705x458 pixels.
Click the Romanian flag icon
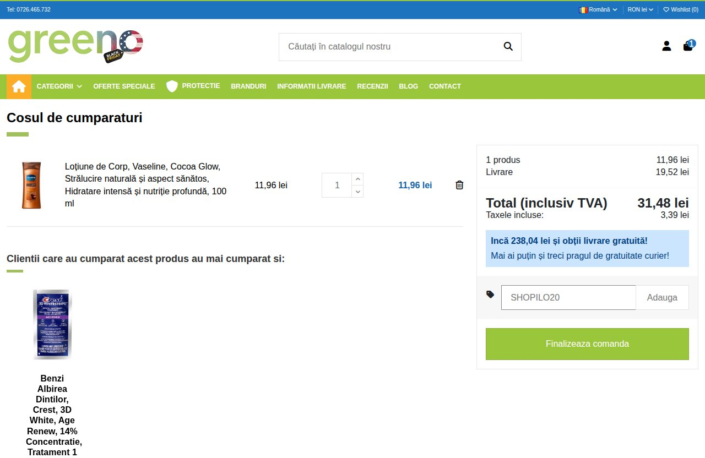click(583, 9)
